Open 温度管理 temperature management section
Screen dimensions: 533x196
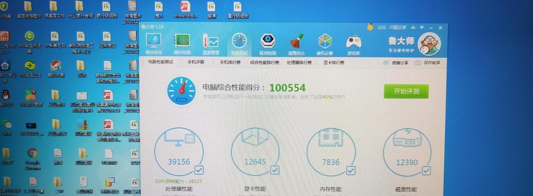point(211,44)
